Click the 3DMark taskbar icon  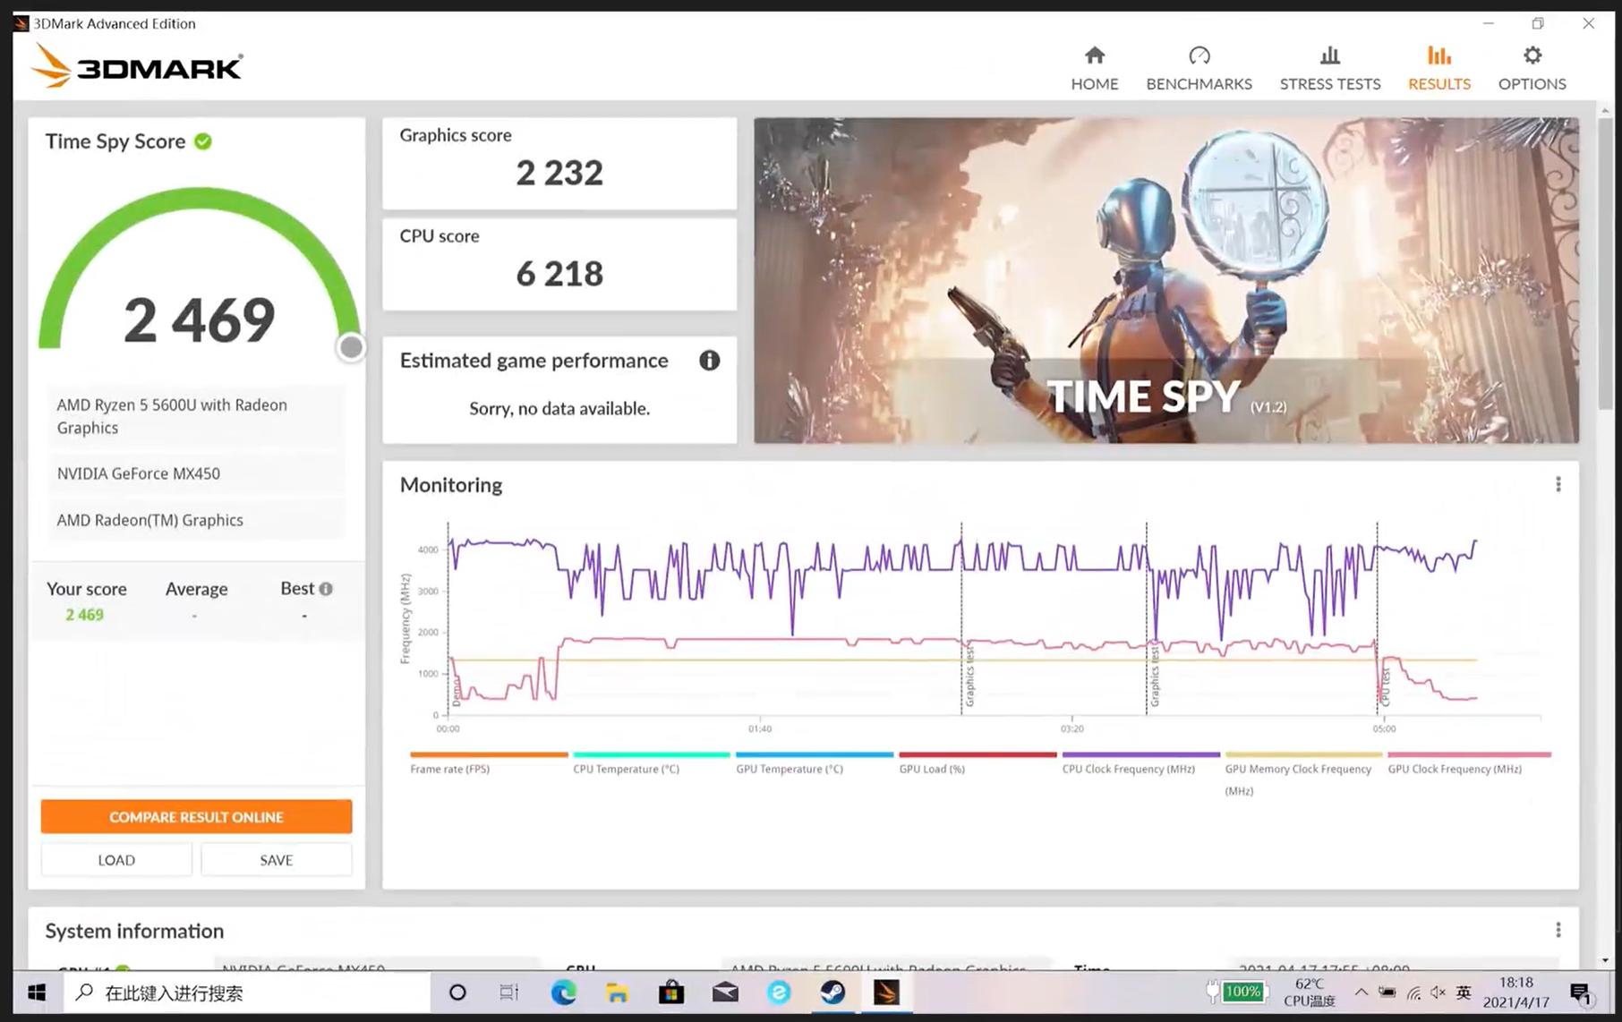pyautogui.click(x=886, y=992)
